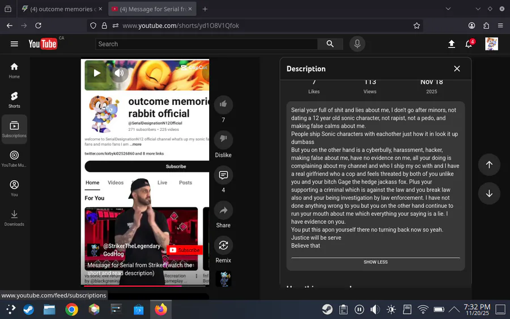Open the upload create button
The width and height of the screenshot is (510, 319).
click(452, 44)
